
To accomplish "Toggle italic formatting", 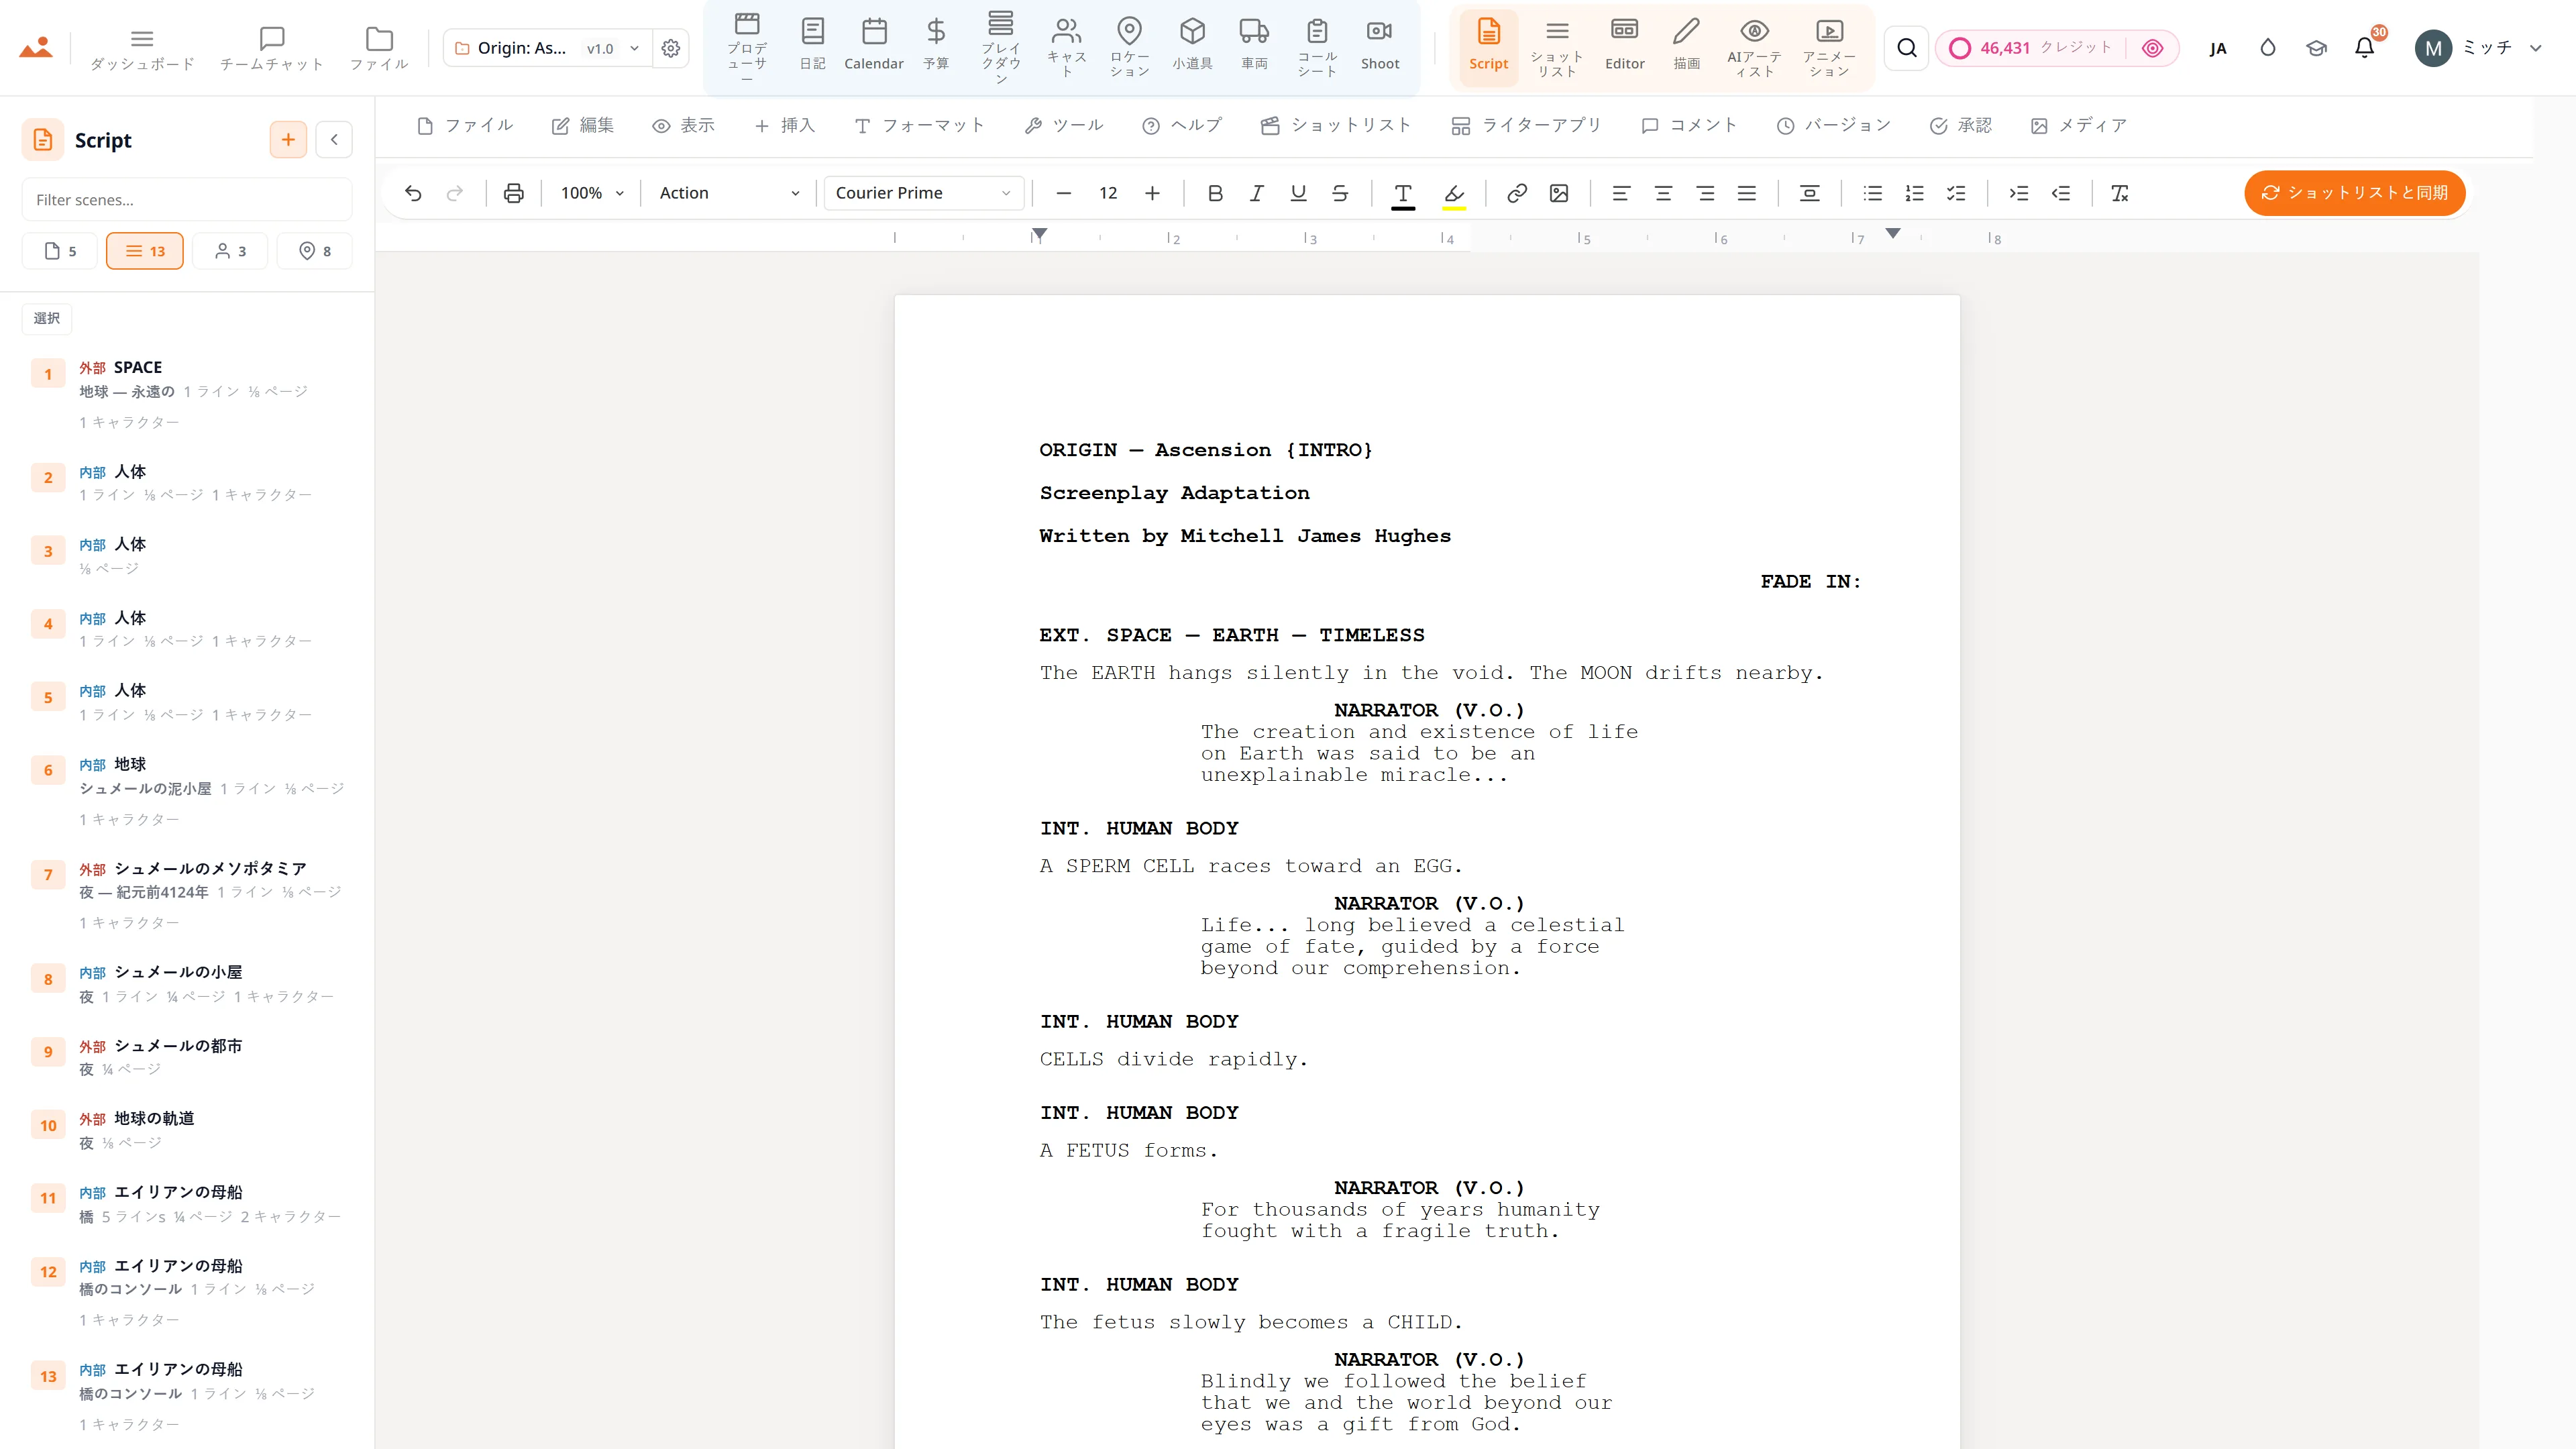I will point(1257,193).
